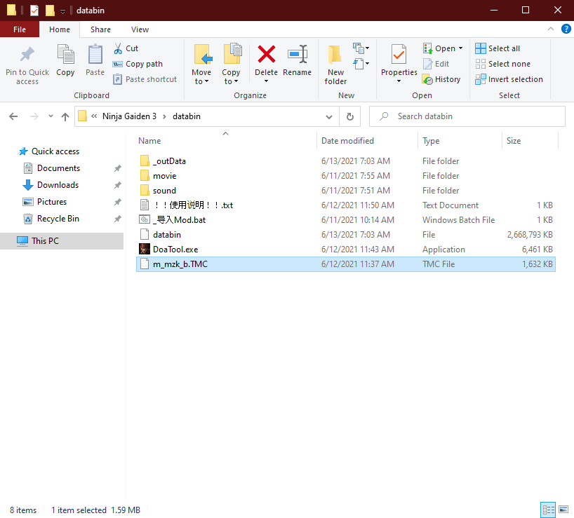Open Explorer Help question icon

pos(566,29)
